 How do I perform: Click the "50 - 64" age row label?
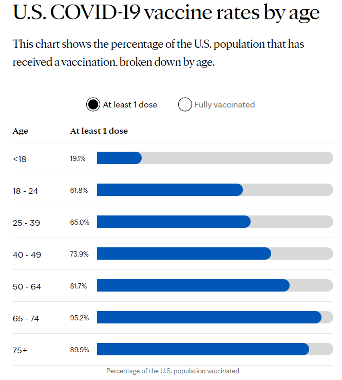click(x=27, y=286)
